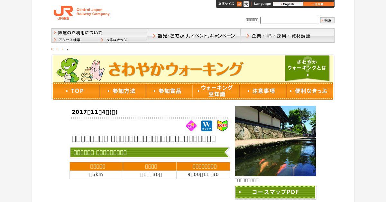Image resolution: width=386 pixels, height=202 pixels.
Task: Open 参加方法 tab
Action: pos(123,91)
